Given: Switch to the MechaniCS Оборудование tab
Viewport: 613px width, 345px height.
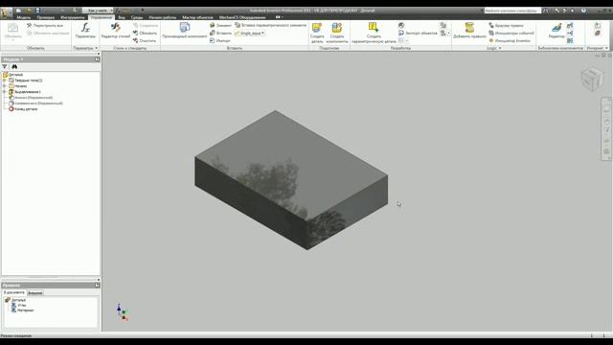Looking at the screenshot, I should pyautogui.click(x=242, y=17).
